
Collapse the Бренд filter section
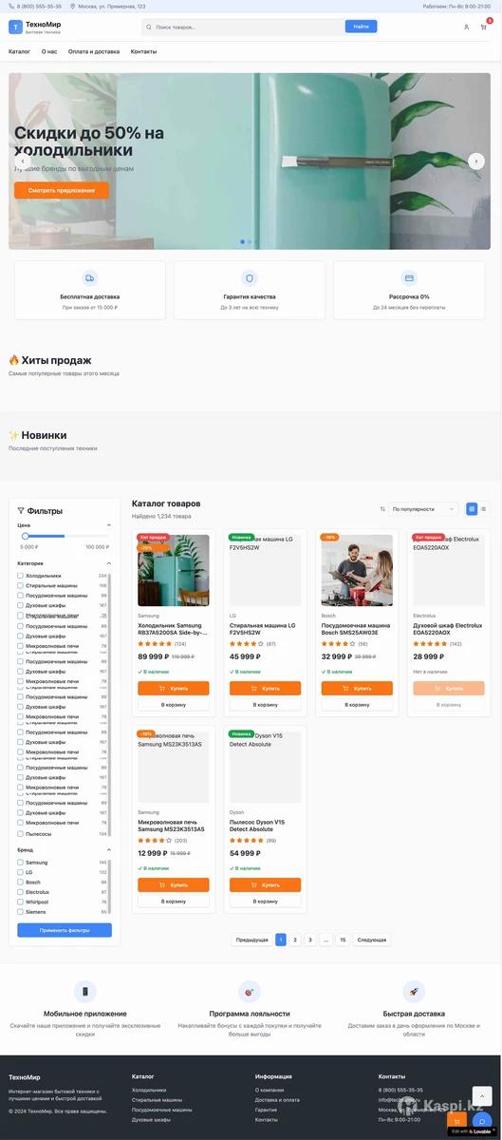point(108,849)
